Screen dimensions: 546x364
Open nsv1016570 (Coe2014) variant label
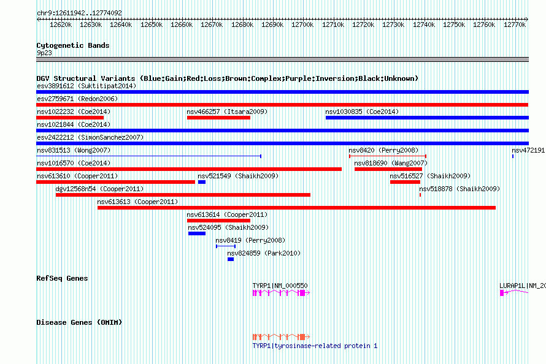coord(74,163)
